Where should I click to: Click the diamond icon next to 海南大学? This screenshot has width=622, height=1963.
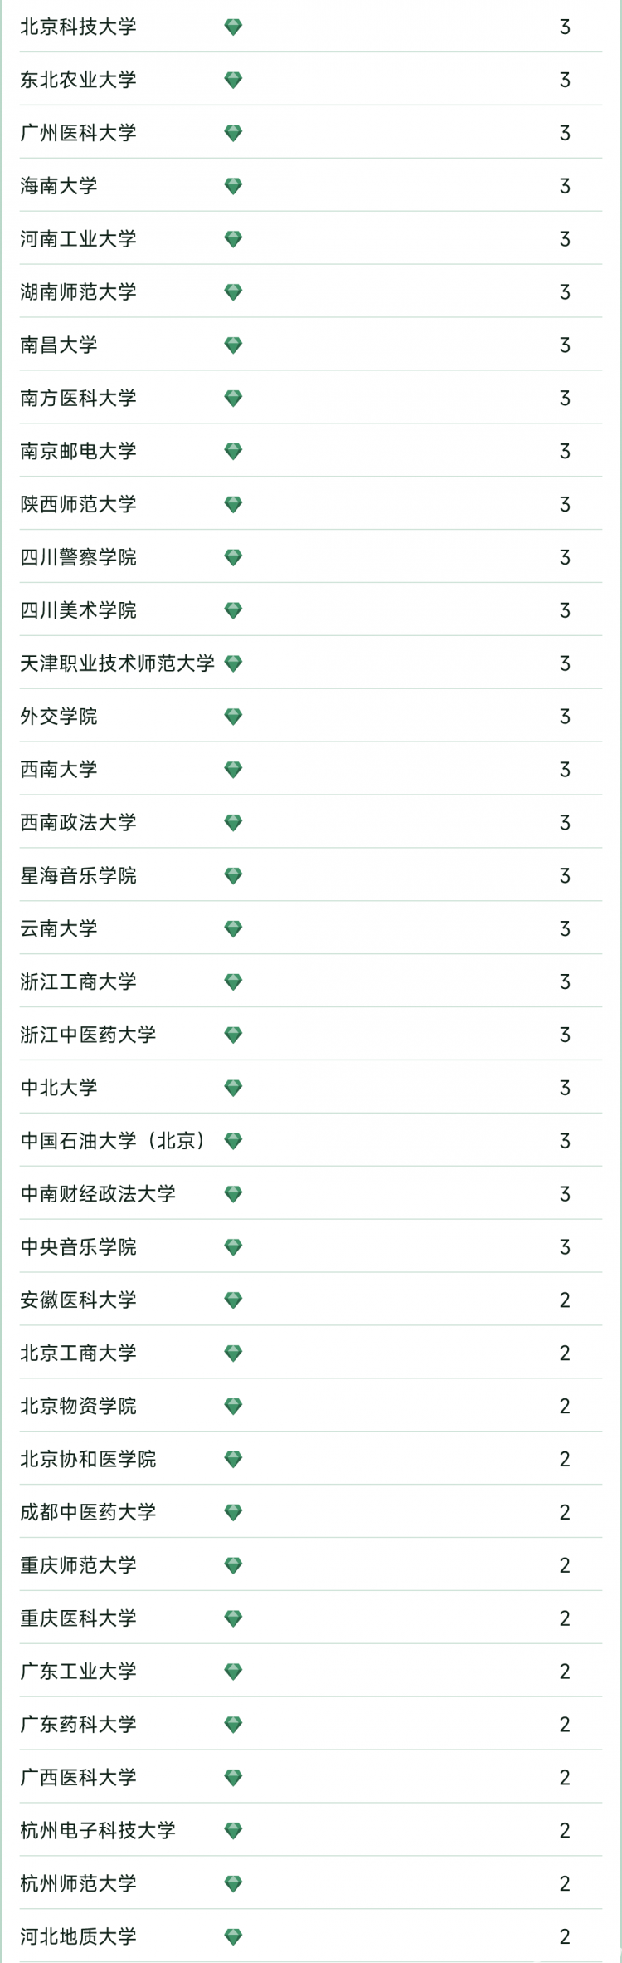233,187
